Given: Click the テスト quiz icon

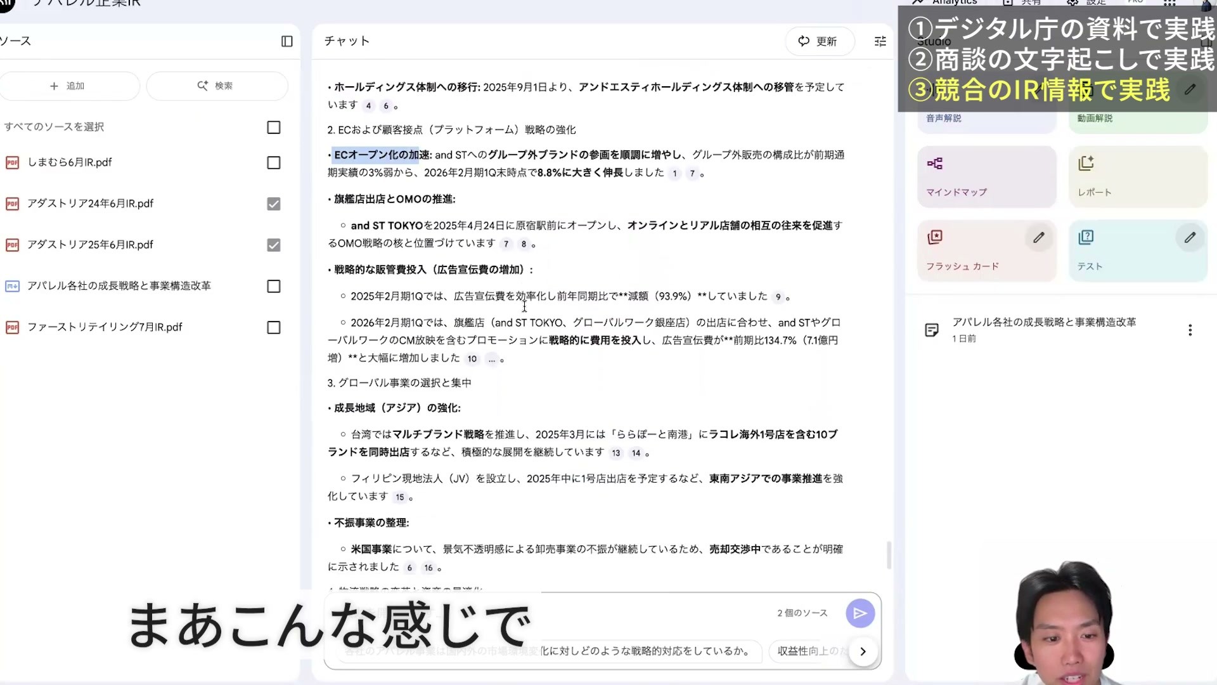Looking at the screenshot, I should coord(1086,237).
